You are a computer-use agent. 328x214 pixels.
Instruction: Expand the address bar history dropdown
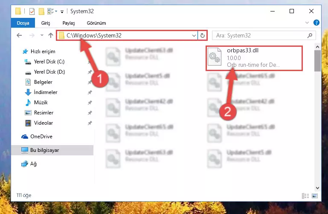point(194,36)
